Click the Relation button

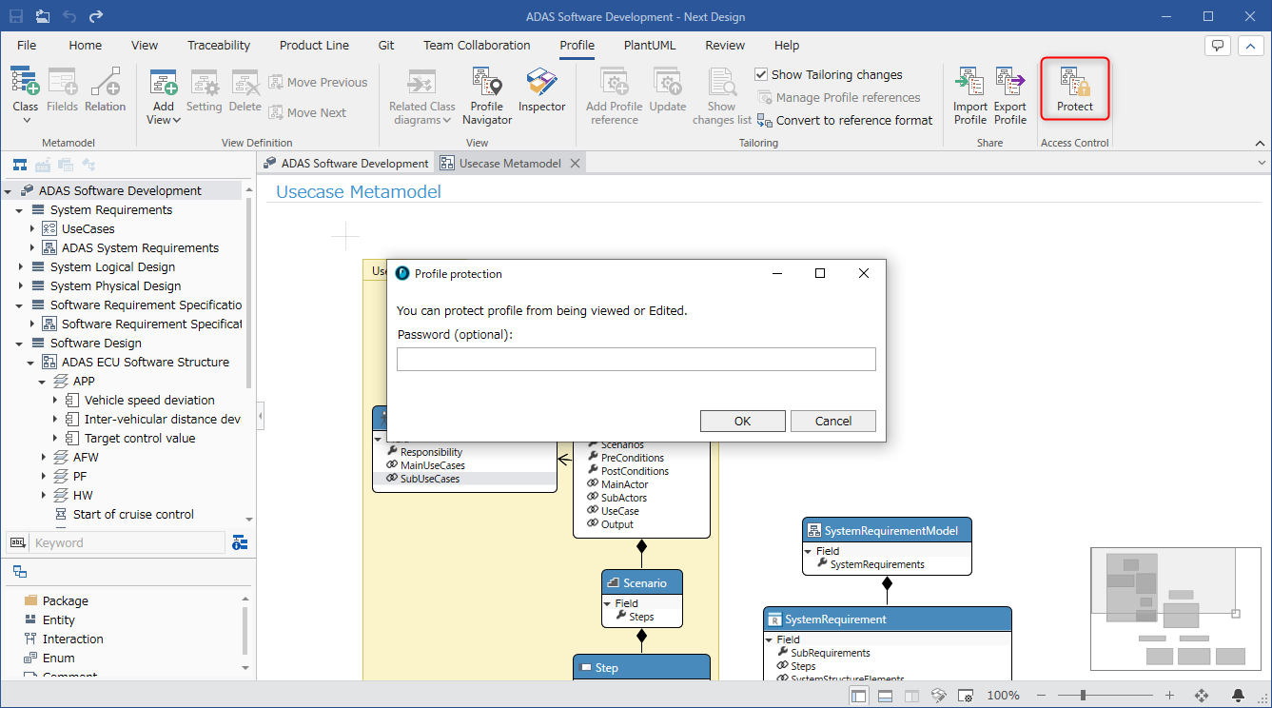[105, 90]
